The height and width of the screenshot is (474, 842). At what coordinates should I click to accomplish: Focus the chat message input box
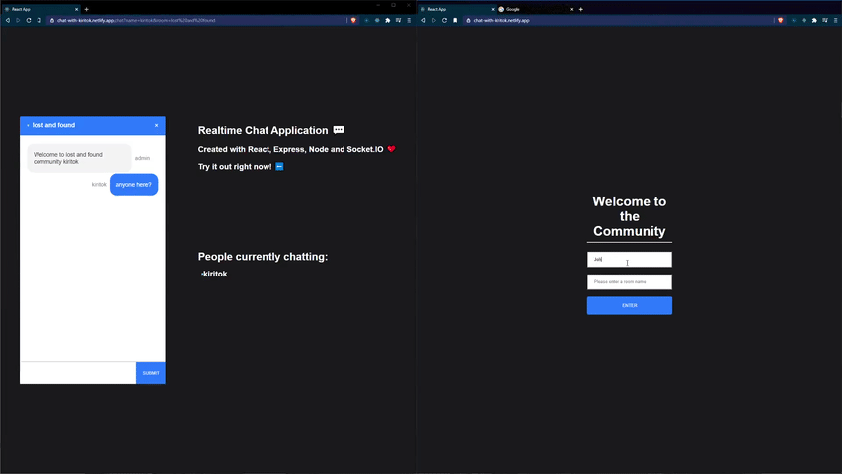pos(78,373)
